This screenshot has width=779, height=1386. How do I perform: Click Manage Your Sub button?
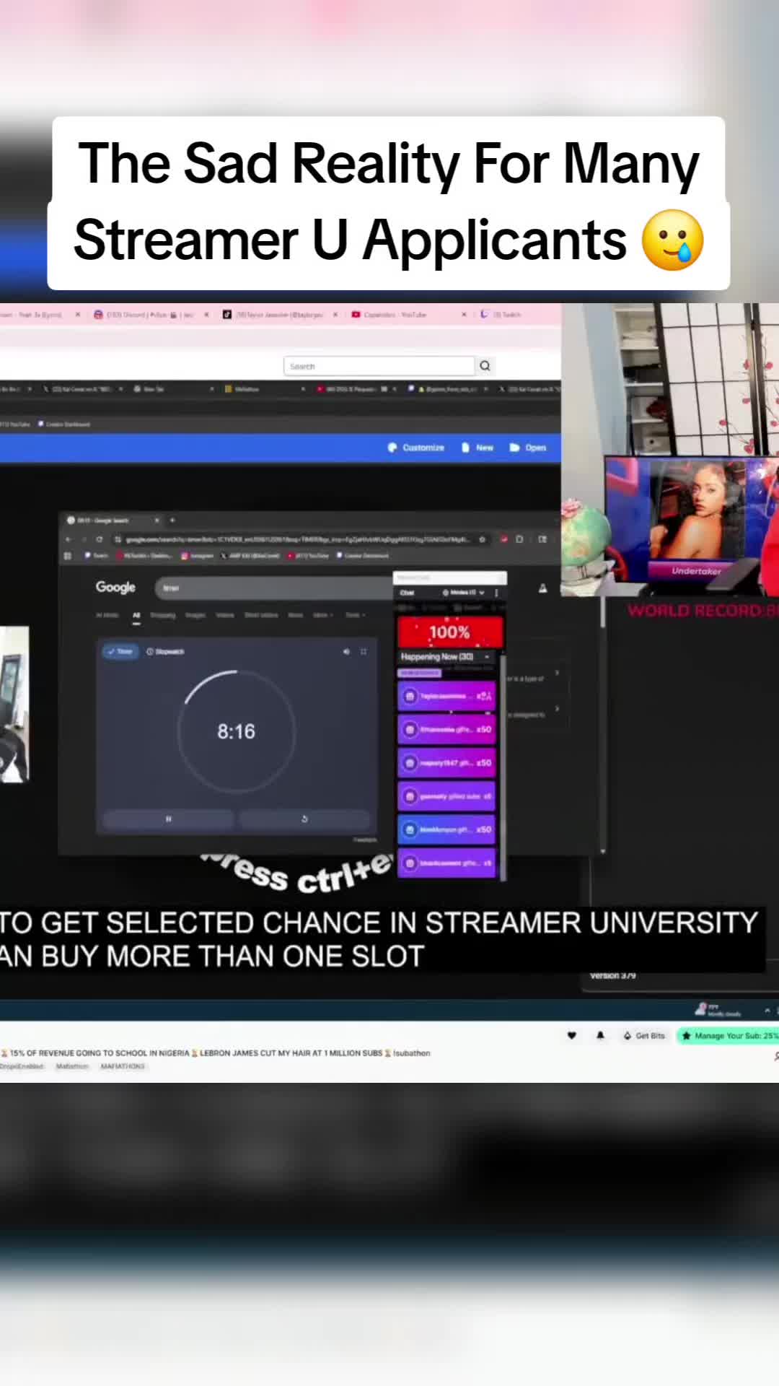727,1036
